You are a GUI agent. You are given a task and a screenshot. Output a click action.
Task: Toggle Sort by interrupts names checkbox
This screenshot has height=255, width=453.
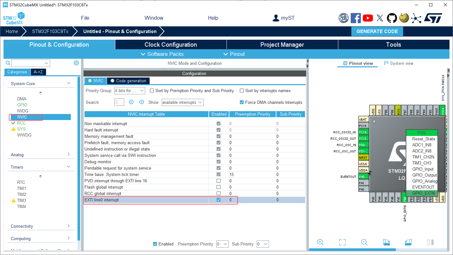[242, 91]
